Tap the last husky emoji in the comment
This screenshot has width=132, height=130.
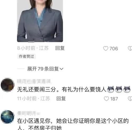(x=127, y=89)
